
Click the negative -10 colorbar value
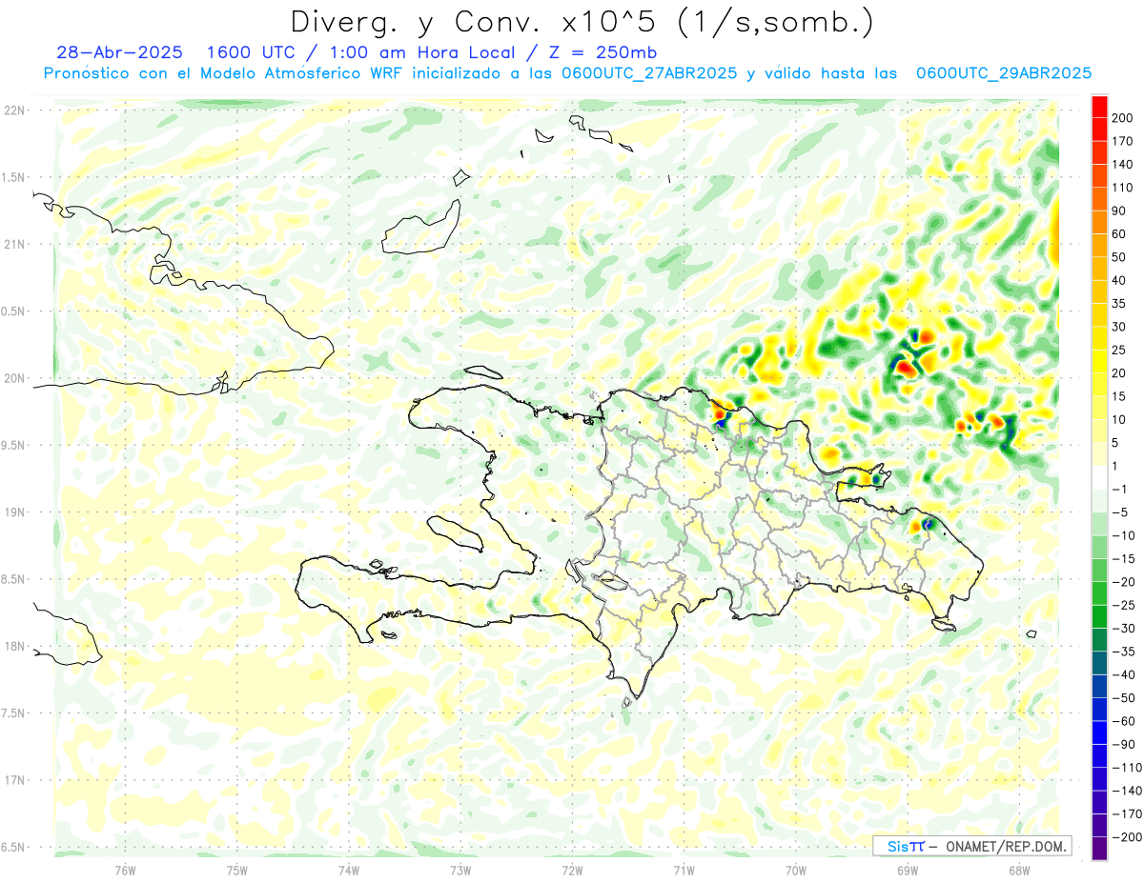click(1124, 535)
